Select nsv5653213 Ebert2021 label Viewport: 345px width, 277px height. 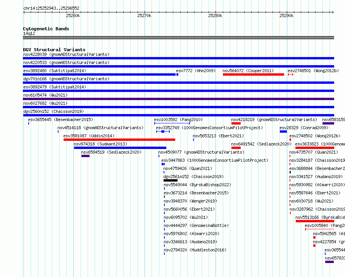pos(218,136)
